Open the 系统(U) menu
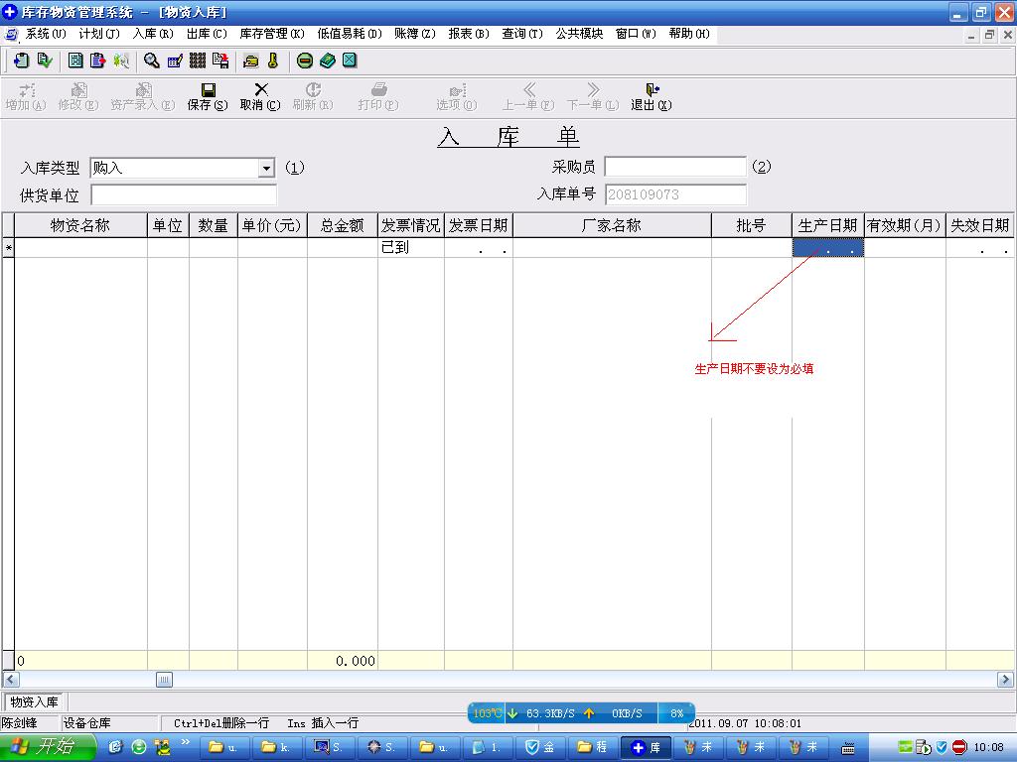 (46, 34)
